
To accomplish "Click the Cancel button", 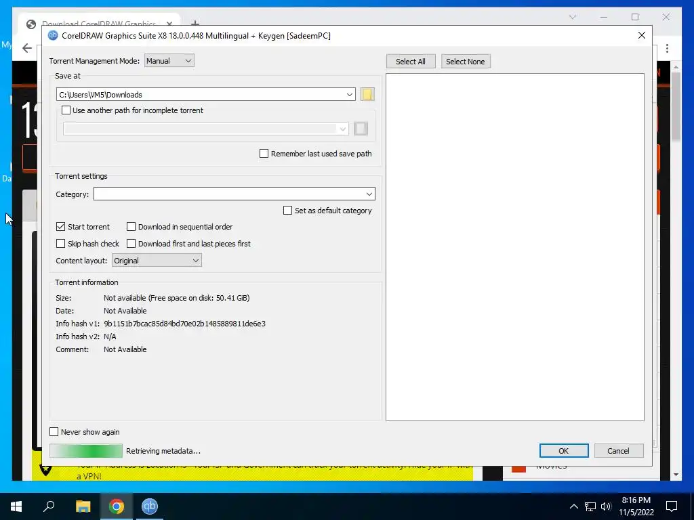I will pyautogui.click(x=618, y=450).
